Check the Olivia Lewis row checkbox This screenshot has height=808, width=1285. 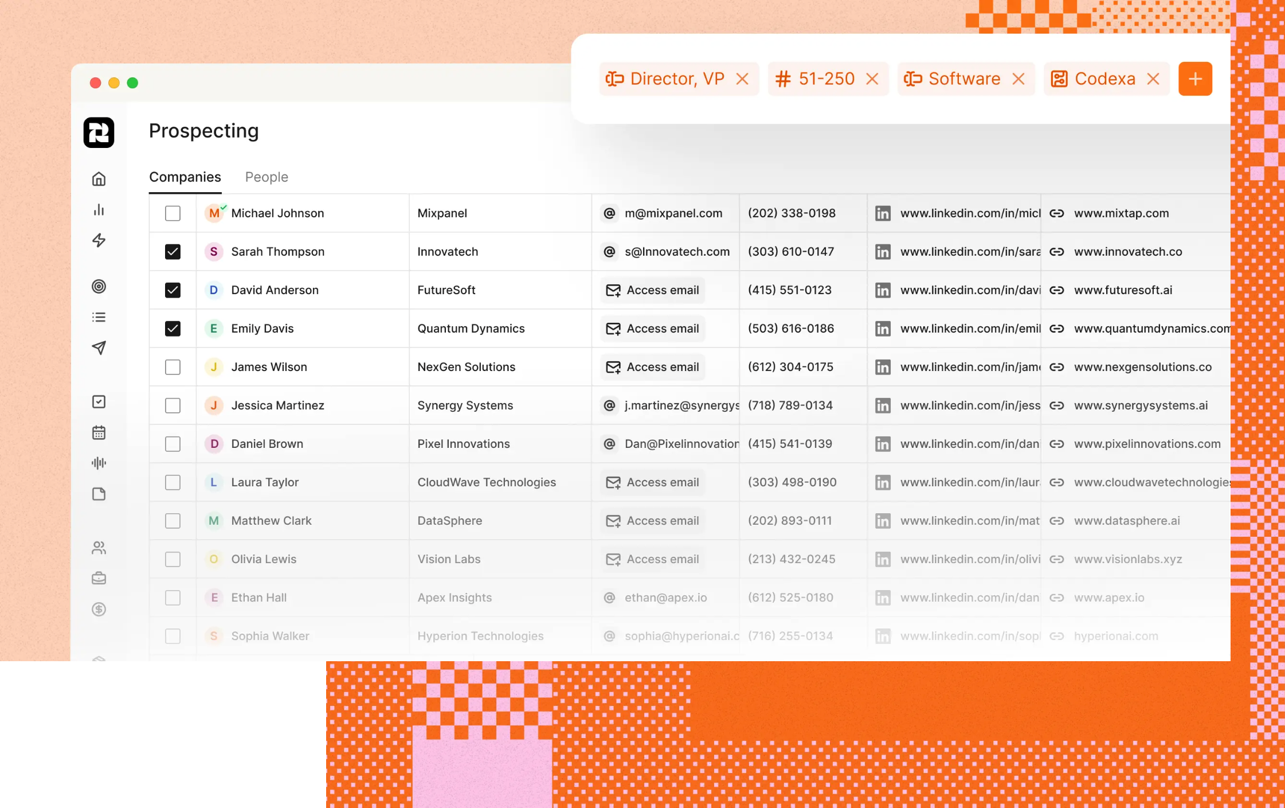(173, 559)
